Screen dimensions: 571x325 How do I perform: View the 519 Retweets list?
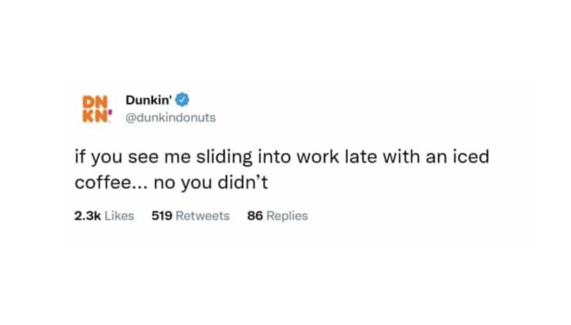click(191, 216)
